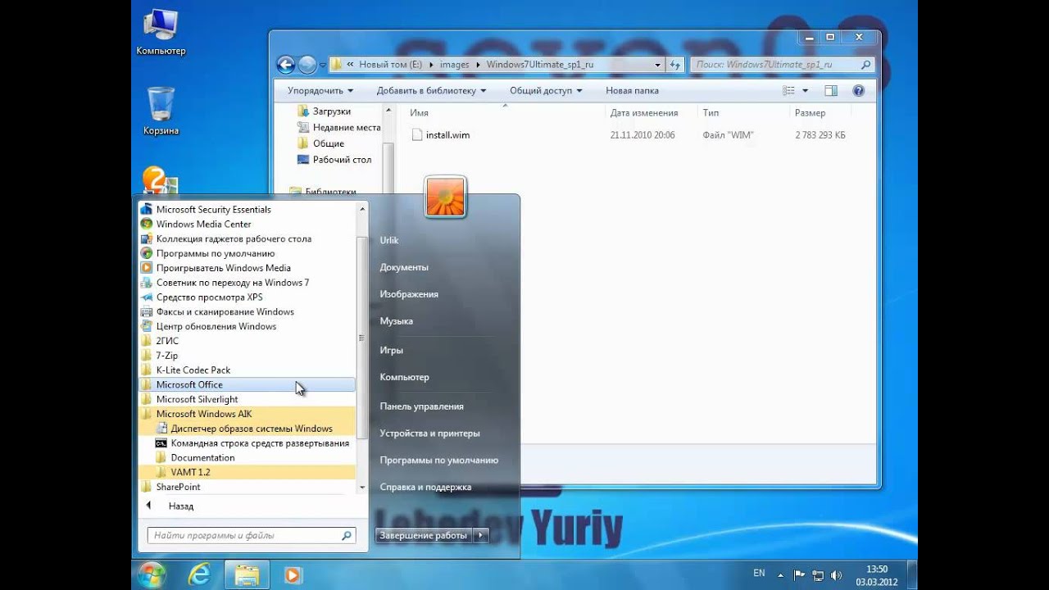Click the Explorer refresh button

(x=675, y=65)
